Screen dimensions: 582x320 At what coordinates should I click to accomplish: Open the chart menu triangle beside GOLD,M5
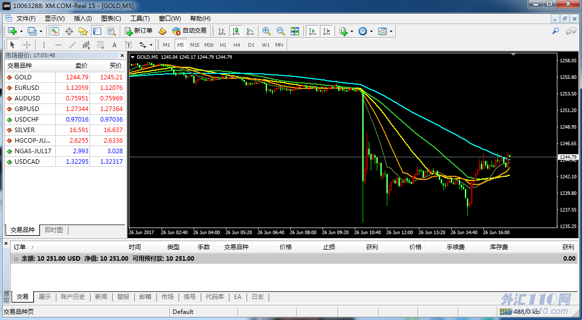[x=133, y=57]
